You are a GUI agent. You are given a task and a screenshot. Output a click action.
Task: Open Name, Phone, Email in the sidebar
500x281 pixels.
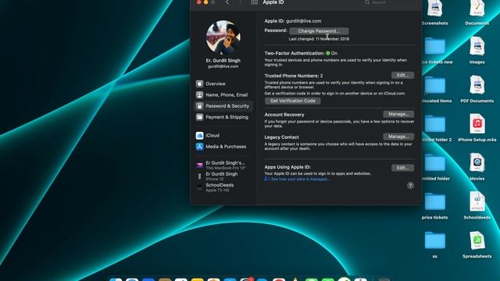pos(223,95)
